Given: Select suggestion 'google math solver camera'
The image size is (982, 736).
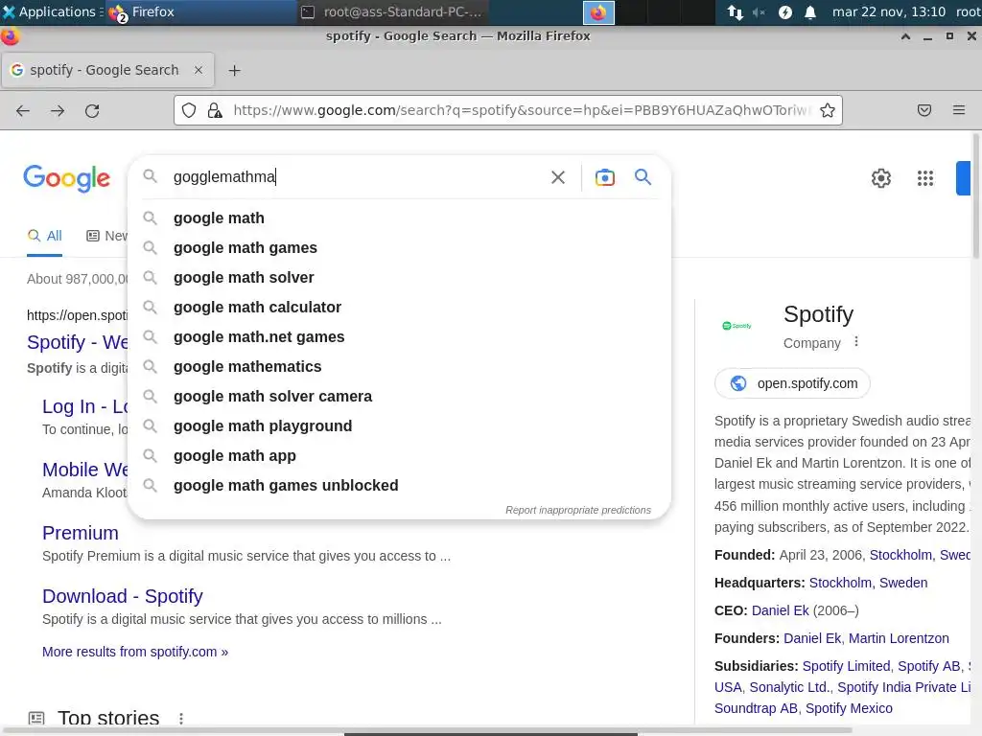Looking at the screenshot, I should coord(399,397).
